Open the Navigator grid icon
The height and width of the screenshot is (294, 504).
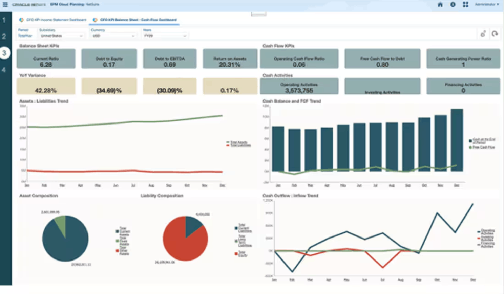tap(465, 5)
